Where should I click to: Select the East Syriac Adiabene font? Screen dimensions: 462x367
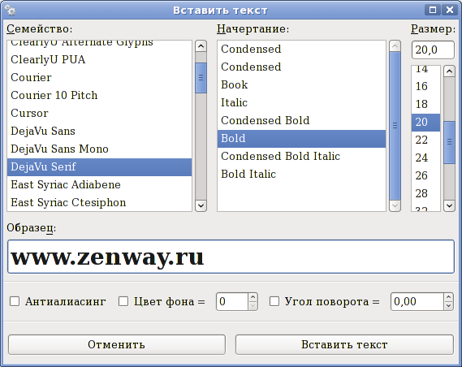pos(99,184)
